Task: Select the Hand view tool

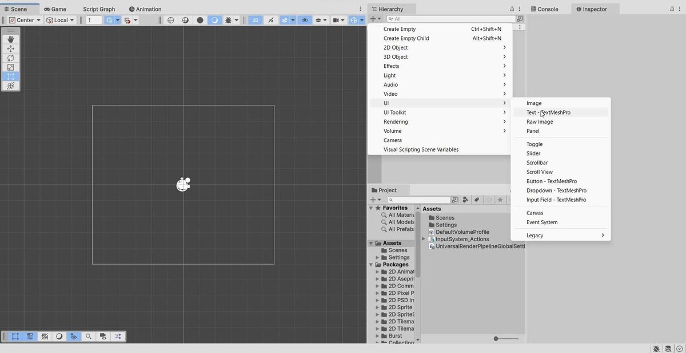Action: (x=11, y=39)
